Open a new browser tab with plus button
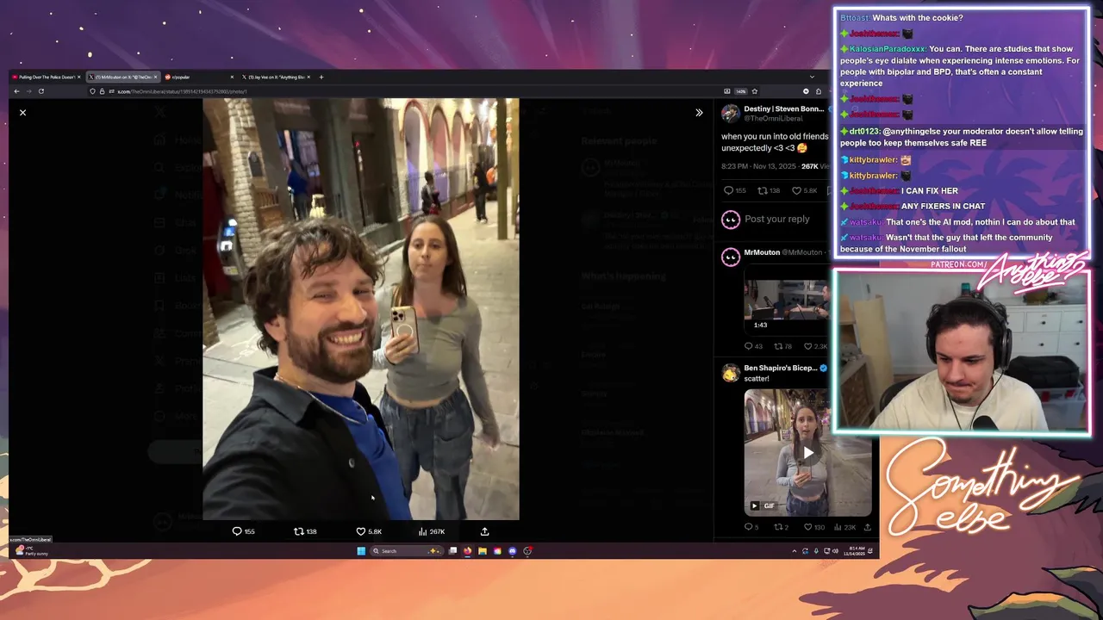This screenshot has width=1103, height=620. coord(321,77)
